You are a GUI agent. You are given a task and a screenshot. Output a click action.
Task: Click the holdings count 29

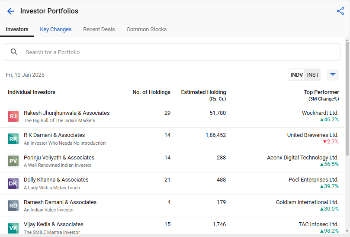(167, 113)
